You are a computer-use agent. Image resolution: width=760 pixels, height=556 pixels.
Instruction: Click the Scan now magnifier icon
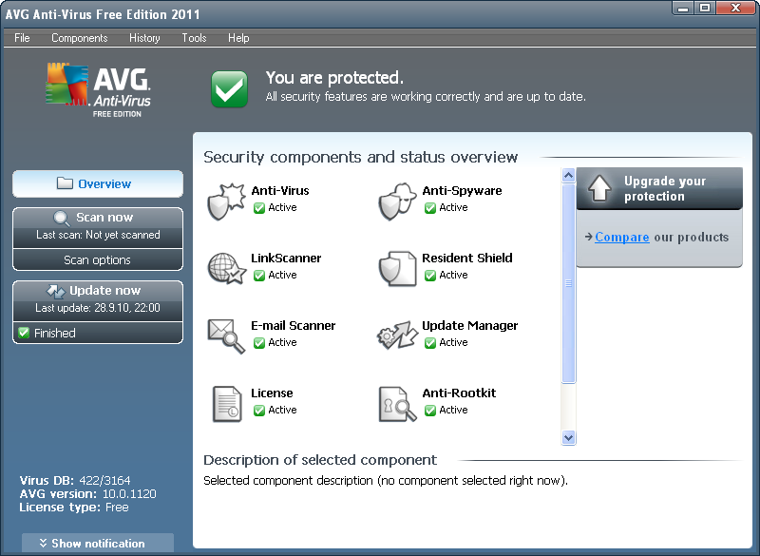61,219
